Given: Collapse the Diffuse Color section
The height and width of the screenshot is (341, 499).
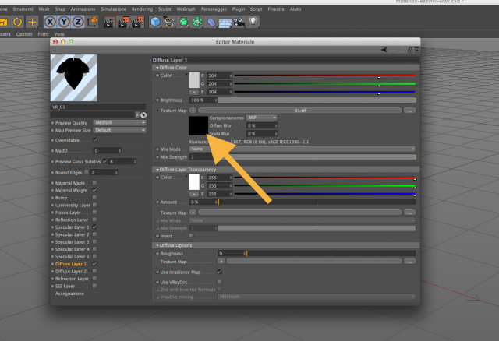Looking at the screenshot, I should tap(157, 68).
